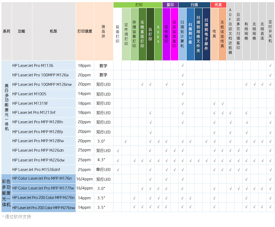Click model HP LaserJet Pro 200 Color MFP M276n

44,198
